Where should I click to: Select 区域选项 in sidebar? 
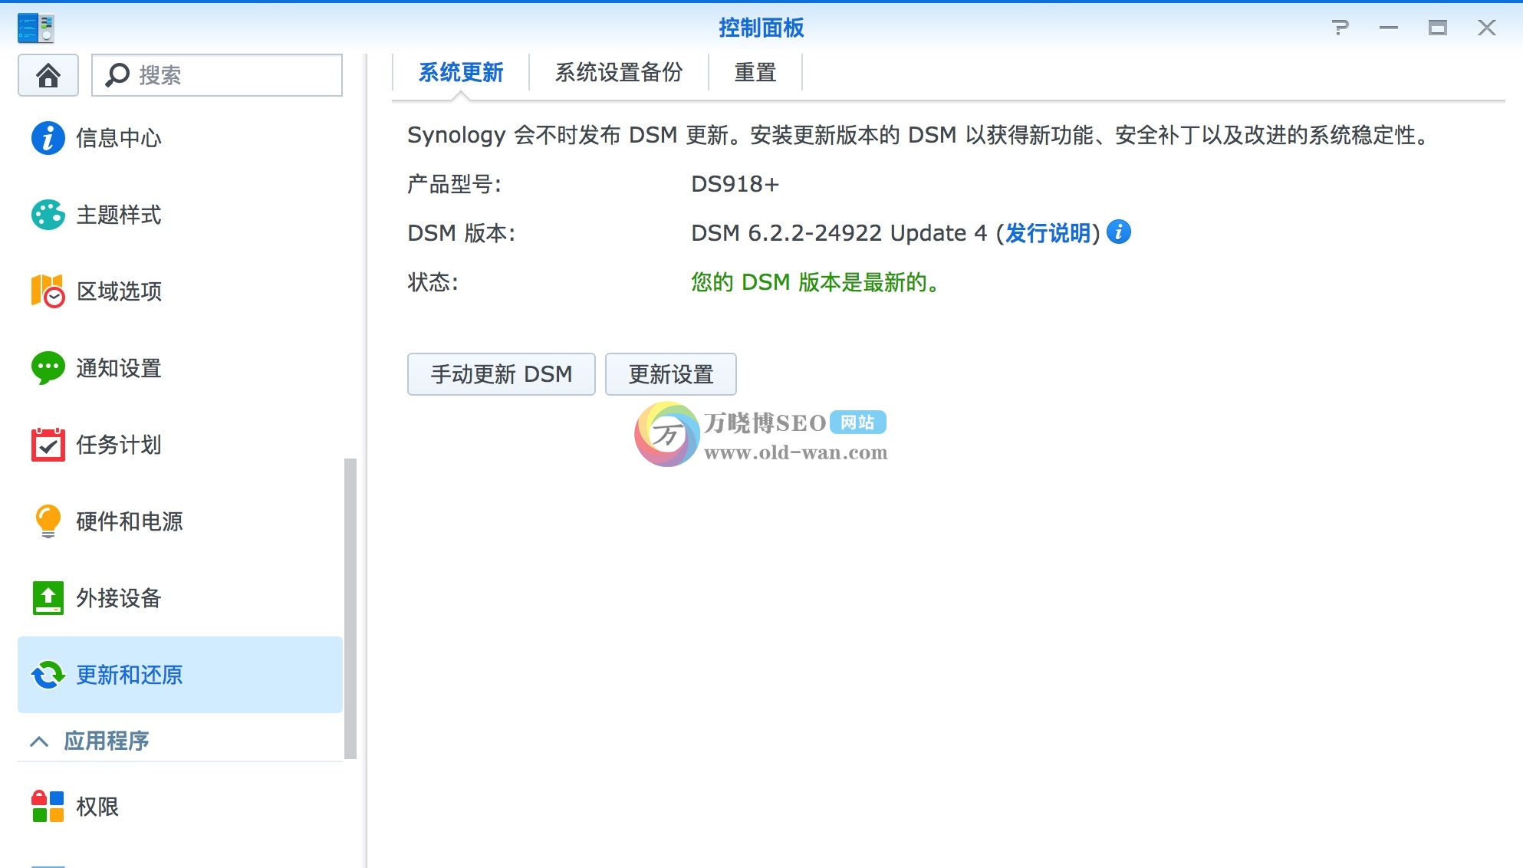pos(180,291)
